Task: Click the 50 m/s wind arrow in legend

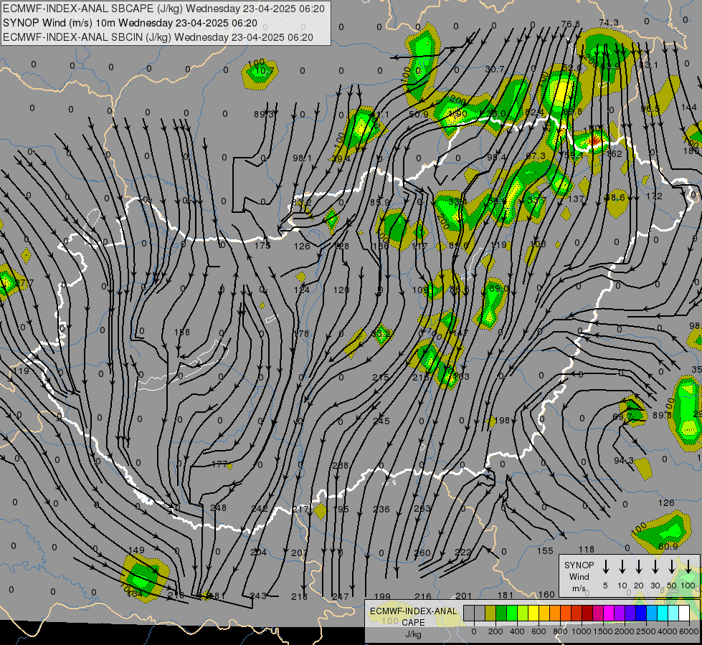Action: 672,566
